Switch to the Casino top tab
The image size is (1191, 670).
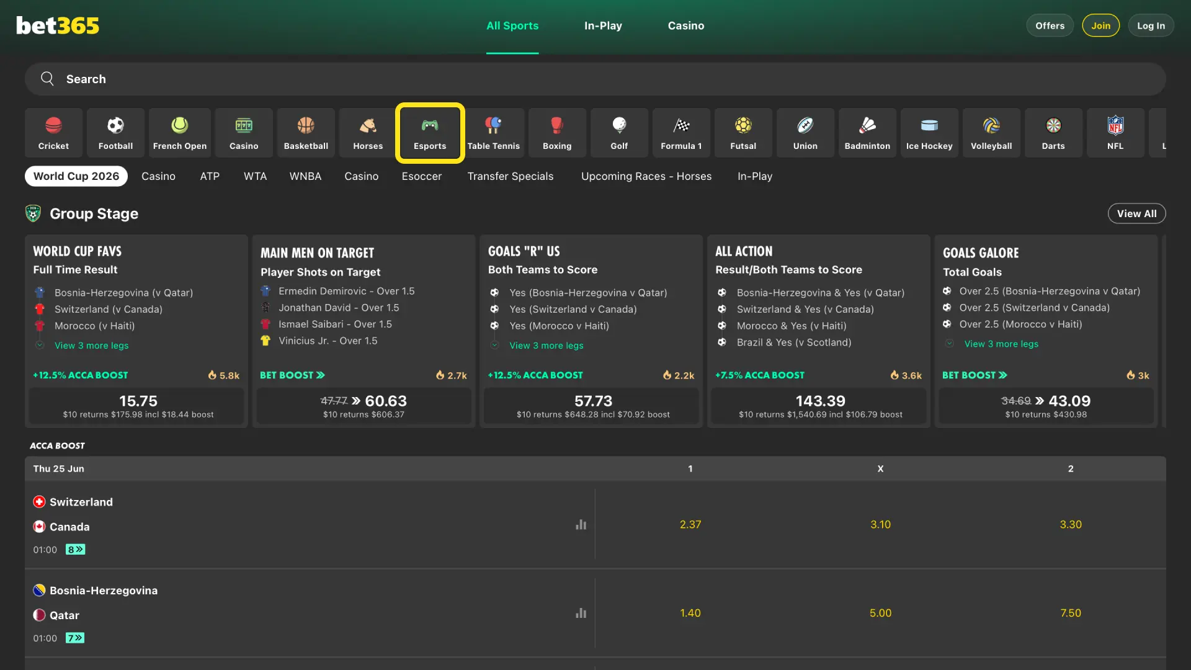(686, 25)
